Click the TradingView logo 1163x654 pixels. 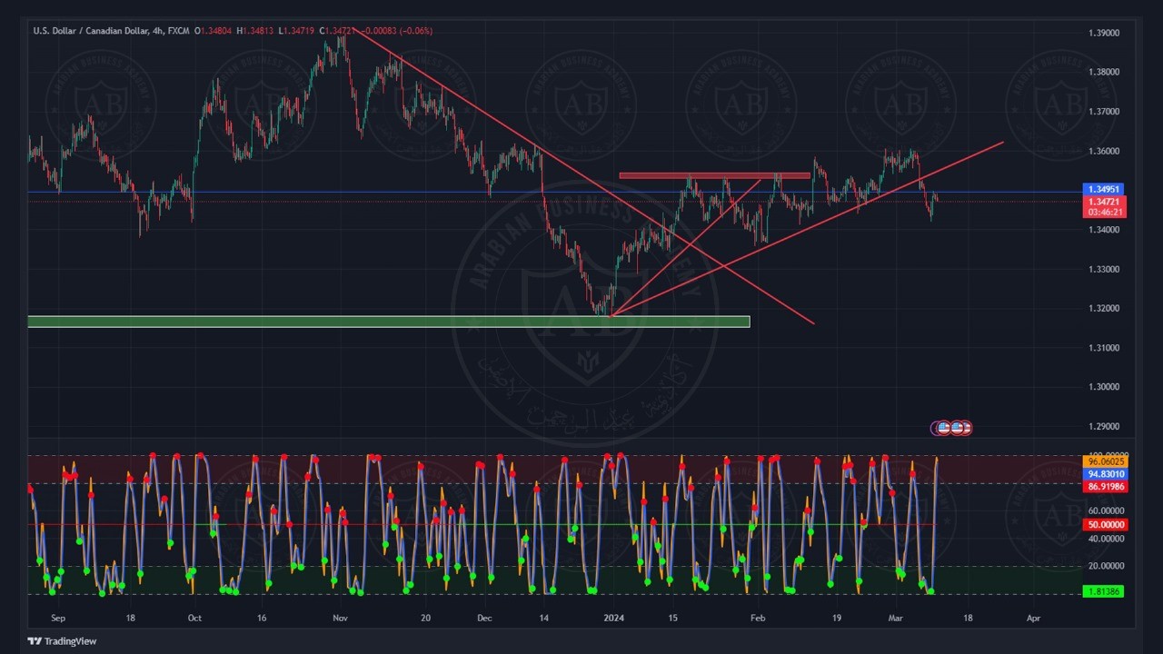point(62,641)
